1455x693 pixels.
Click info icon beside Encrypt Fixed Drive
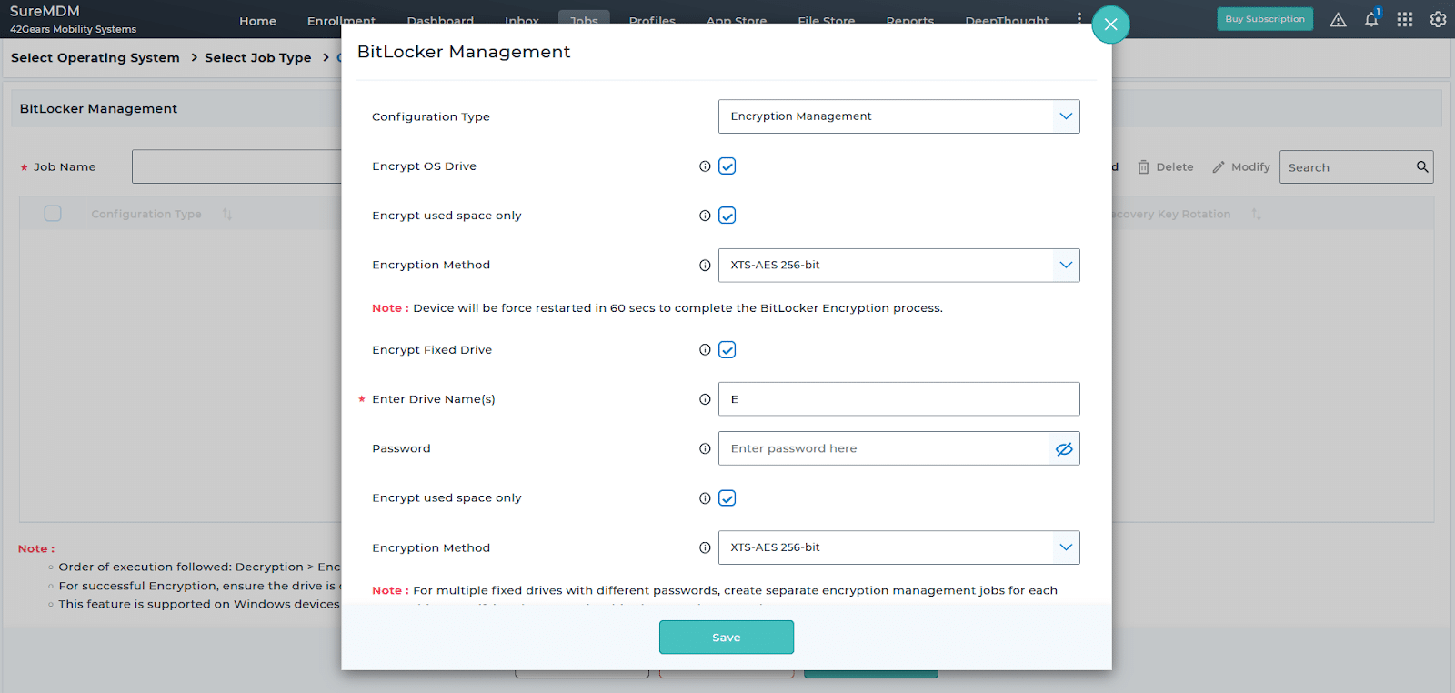(705, 350)
